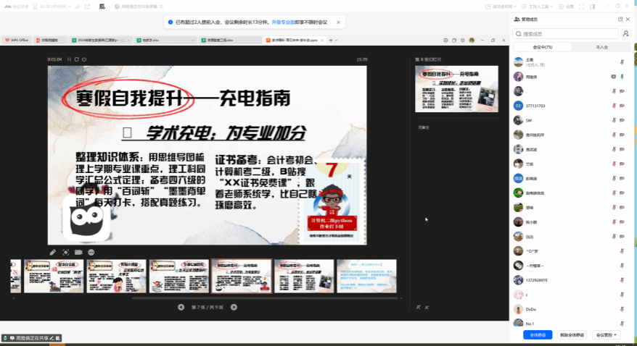This screenshot has height=346, width=637.
Task: Open the WPS Office home tab
Action: click(18, 40)
